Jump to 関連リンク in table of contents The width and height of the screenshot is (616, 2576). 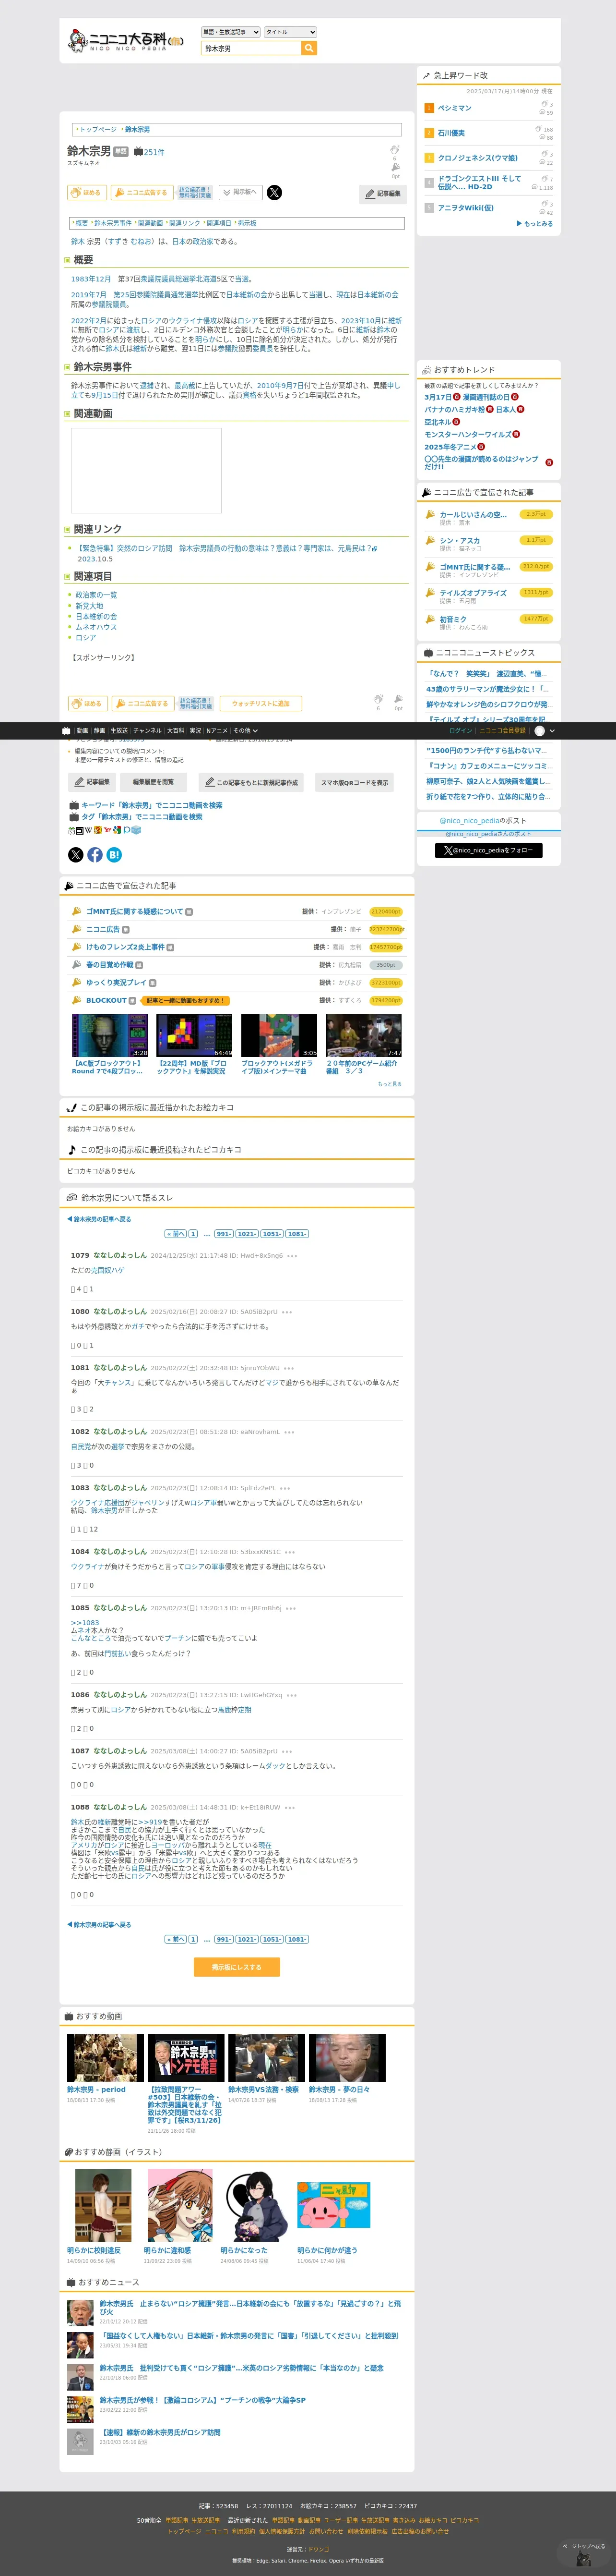coord(184,223)
